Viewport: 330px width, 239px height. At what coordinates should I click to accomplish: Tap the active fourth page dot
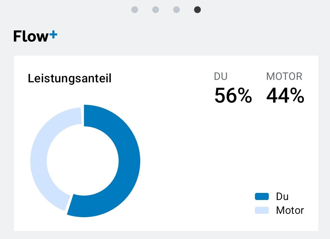pos(197,10)
